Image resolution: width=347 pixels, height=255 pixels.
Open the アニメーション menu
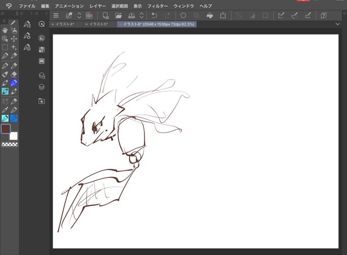[x=69, y=6]
